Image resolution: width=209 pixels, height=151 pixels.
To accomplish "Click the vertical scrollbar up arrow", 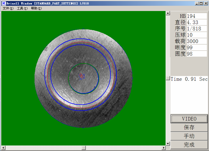I will [x=168, y=13].
